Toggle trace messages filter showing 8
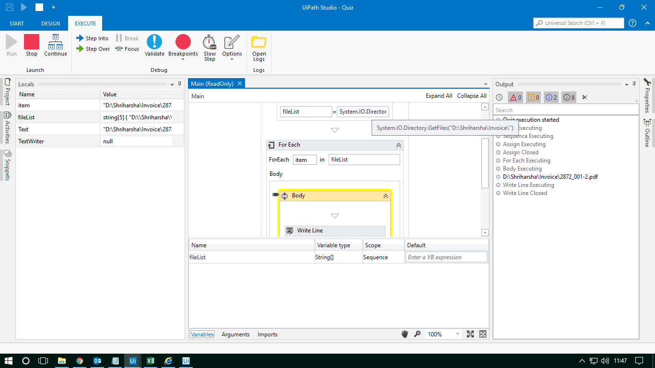The width and height of the screenshot is (655, 368). pyautogui.click(x=569, y=97)
